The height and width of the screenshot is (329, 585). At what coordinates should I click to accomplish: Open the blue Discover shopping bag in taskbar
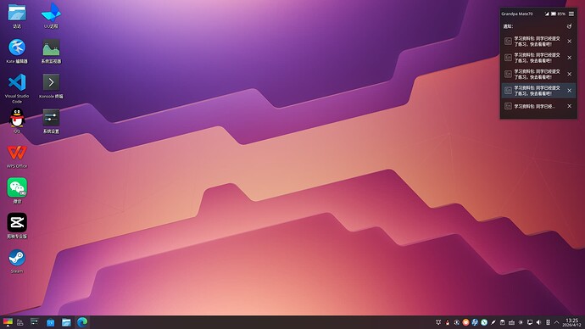pos(50,322)
